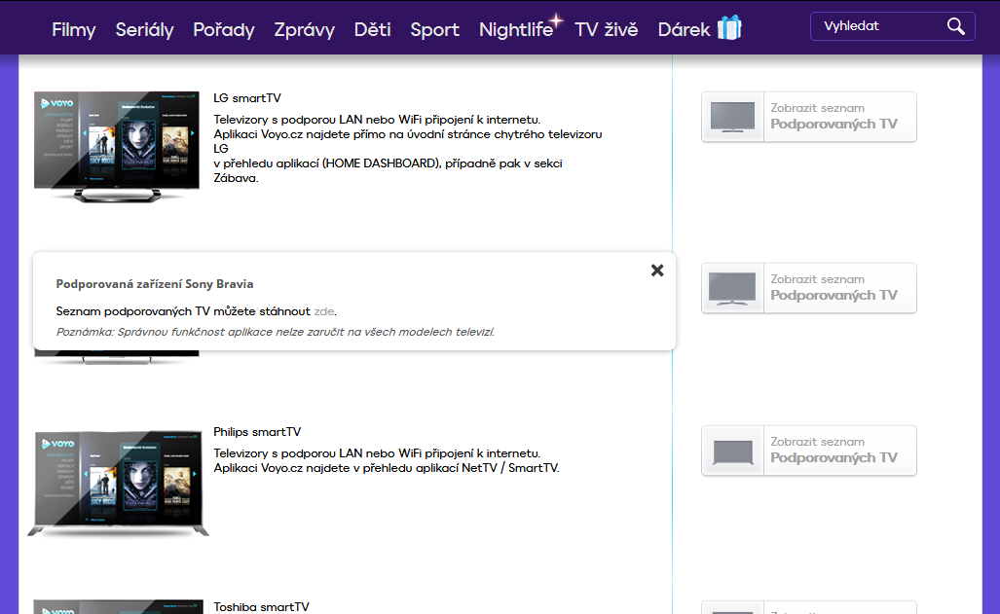Click the TV icon beside Philips smartTV
The width and height of the screenshot is (1000, 614).
[732, 451]
